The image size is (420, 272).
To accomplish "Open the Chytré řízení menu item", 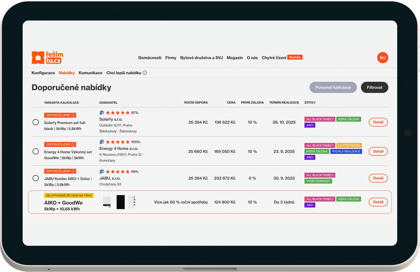I will pos(274,58).
